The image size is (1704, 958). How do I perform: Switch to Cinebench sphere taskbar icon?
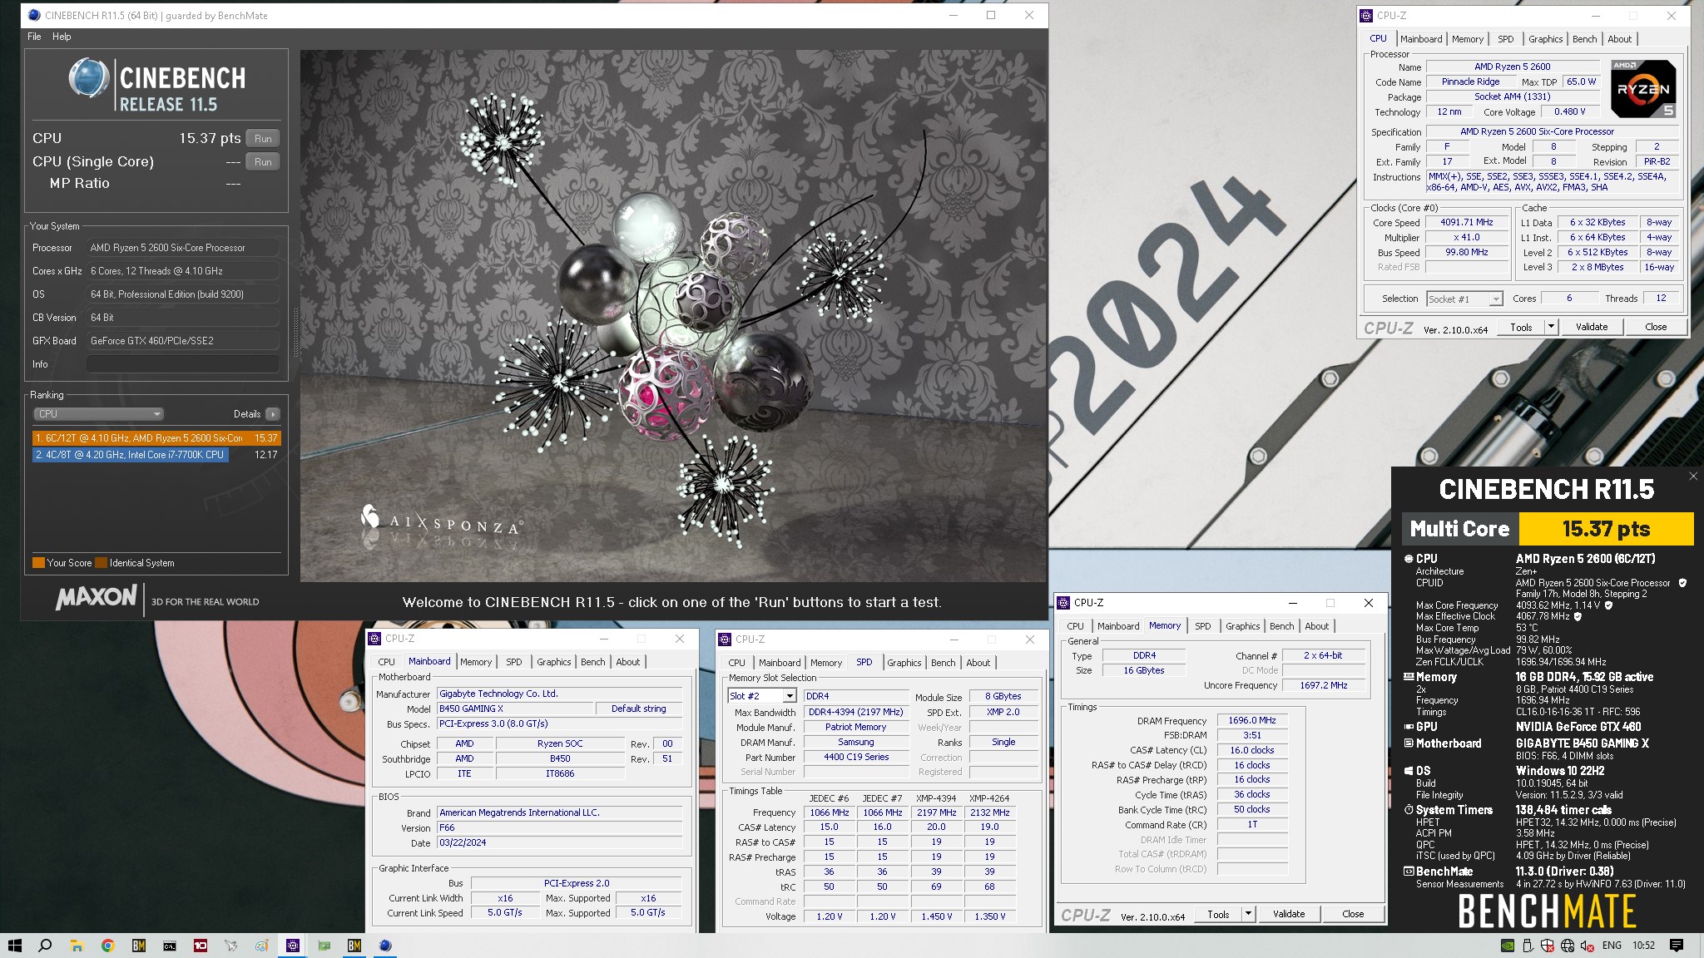coord(385,946)
